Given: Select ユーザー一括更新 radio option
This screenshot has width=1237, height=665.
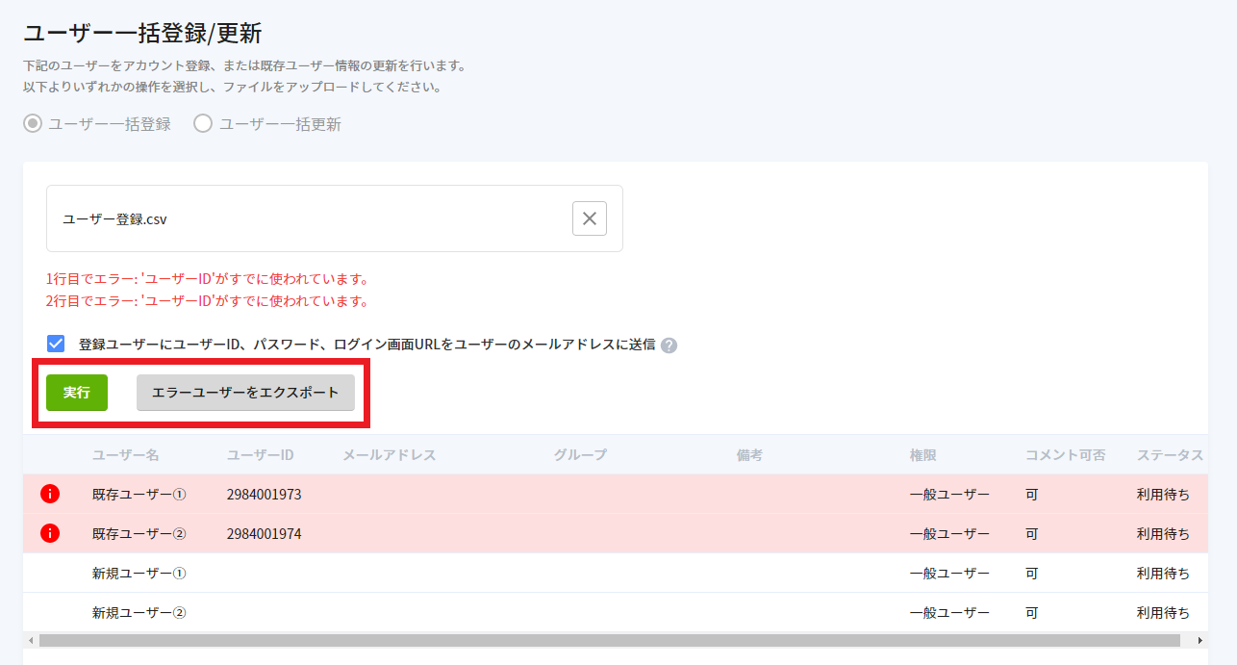Looking at the screenshot, I should pyautogui.click(x=203, y=124).
